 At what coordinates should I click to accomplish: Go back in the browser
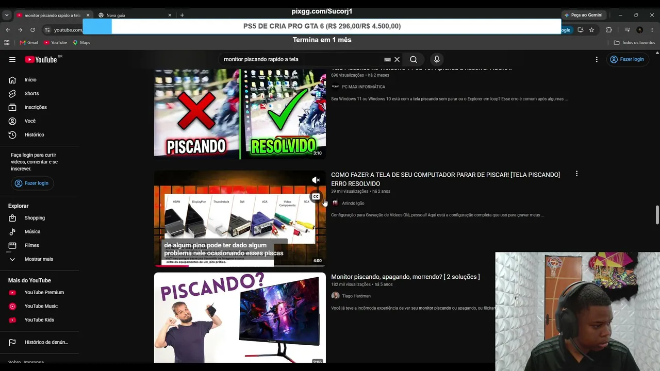(8, 30)
